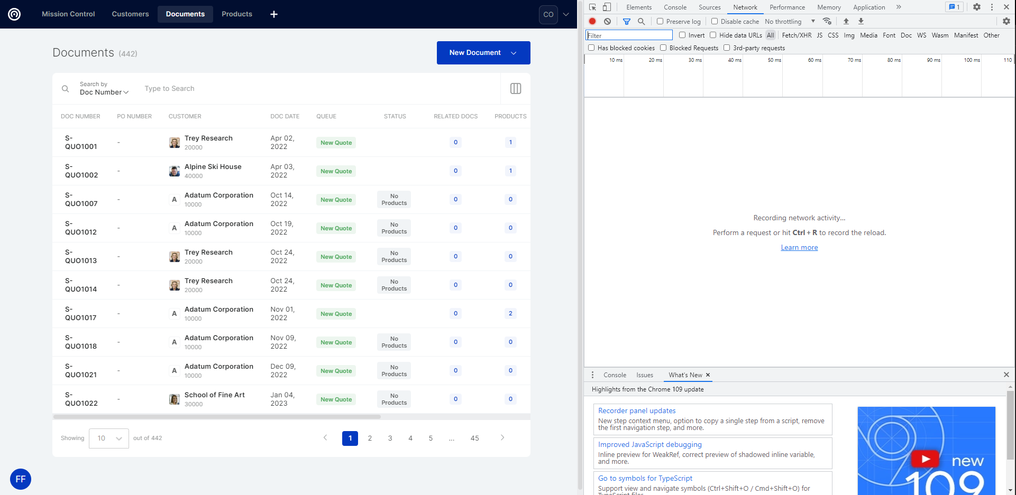This screenshot has width=1016, height=495.
Task: Tick the Hide data URLs checkbox
Action: pos(713,35)
